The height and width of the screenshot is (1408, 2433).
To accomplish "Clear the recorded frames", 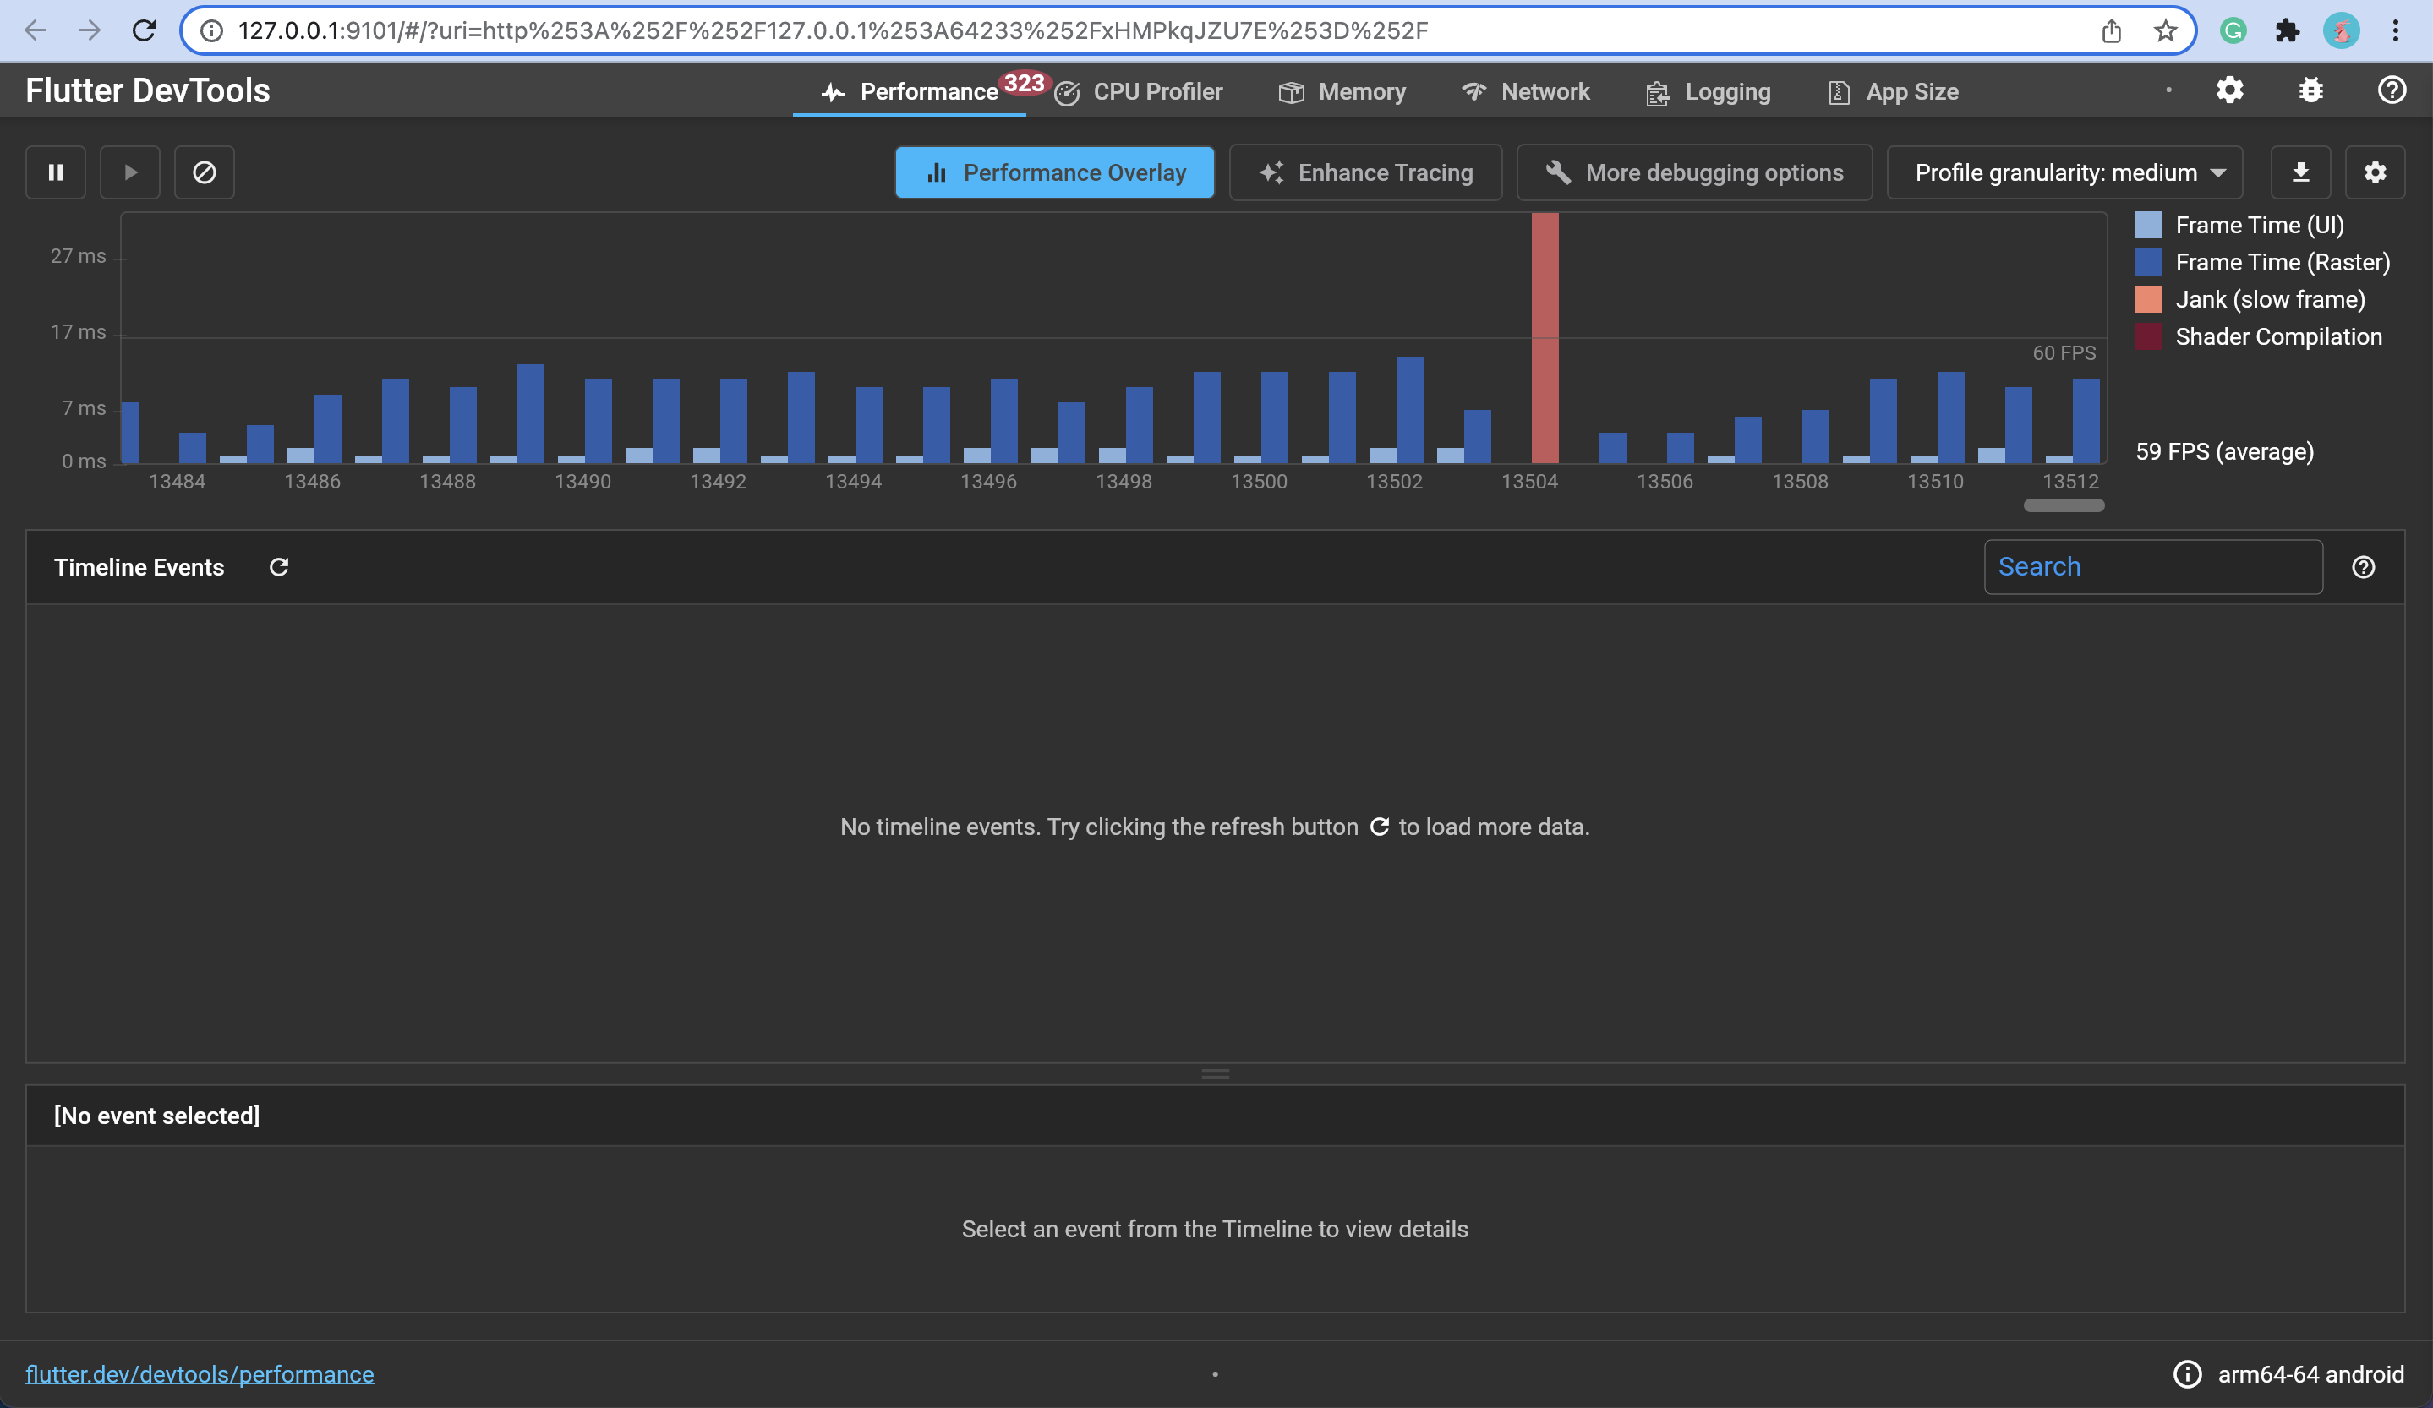I will [204, 172].
